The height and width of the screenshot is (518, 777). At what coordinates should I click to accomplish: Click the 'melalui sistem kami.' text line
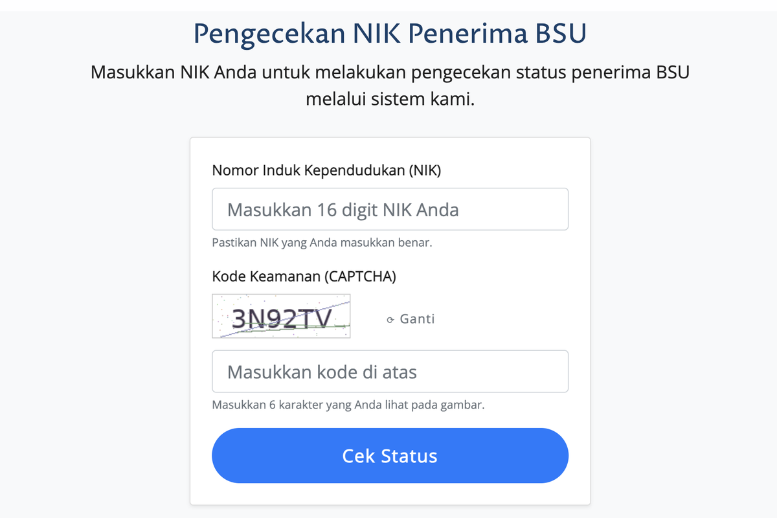(390, 100)
